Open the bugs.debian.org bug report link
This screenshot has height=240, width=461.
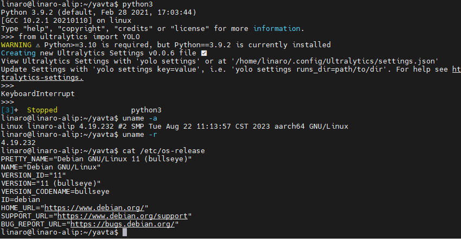point(123,224)
